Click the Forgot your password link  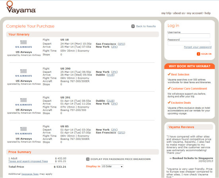[x=197, y=47]
